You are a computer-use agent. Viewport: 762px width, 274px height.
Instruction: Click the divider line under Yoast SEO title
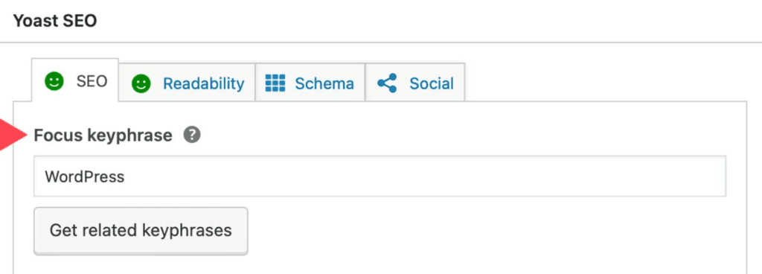tap(381, 42)
